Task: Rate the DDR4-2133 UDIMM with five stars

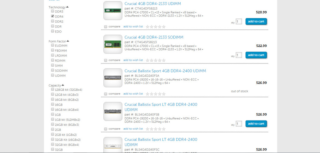Action: point(164,27)
